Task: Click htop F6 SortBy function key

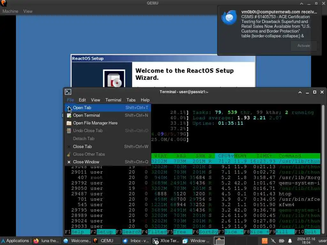Action: tap(205, 232)
